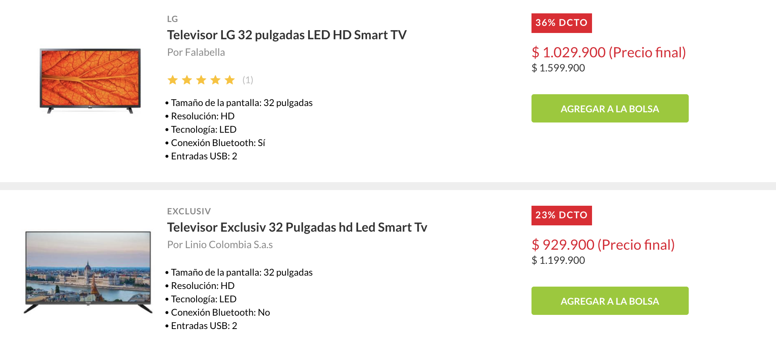This screenshot has width=776, height=351.
Task: Add the Exclusiv television to the bag
Action: 610,301
